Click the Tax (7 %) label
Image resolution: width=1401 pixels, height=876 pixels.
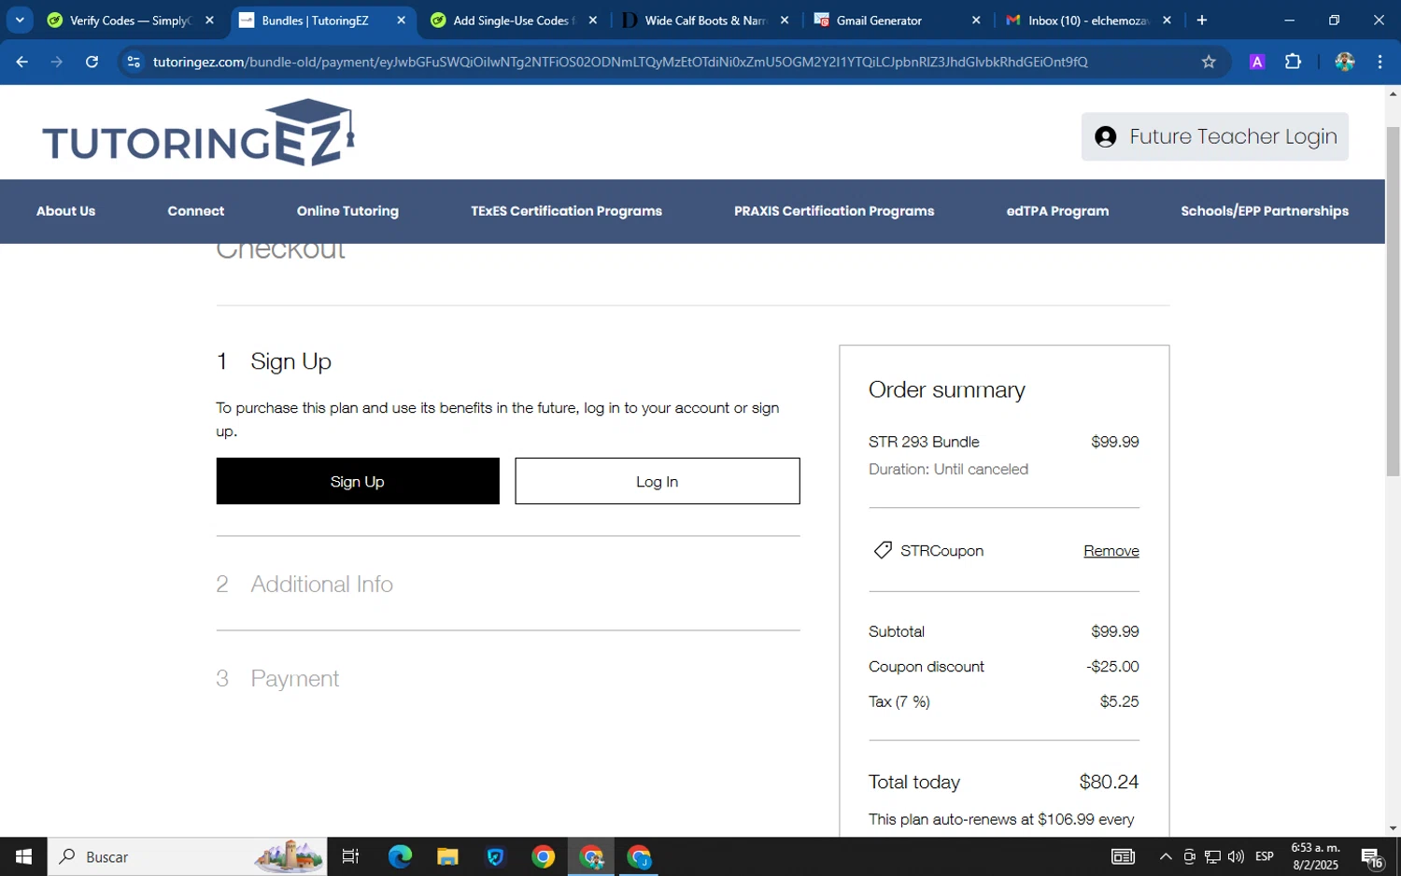(899, 701)
